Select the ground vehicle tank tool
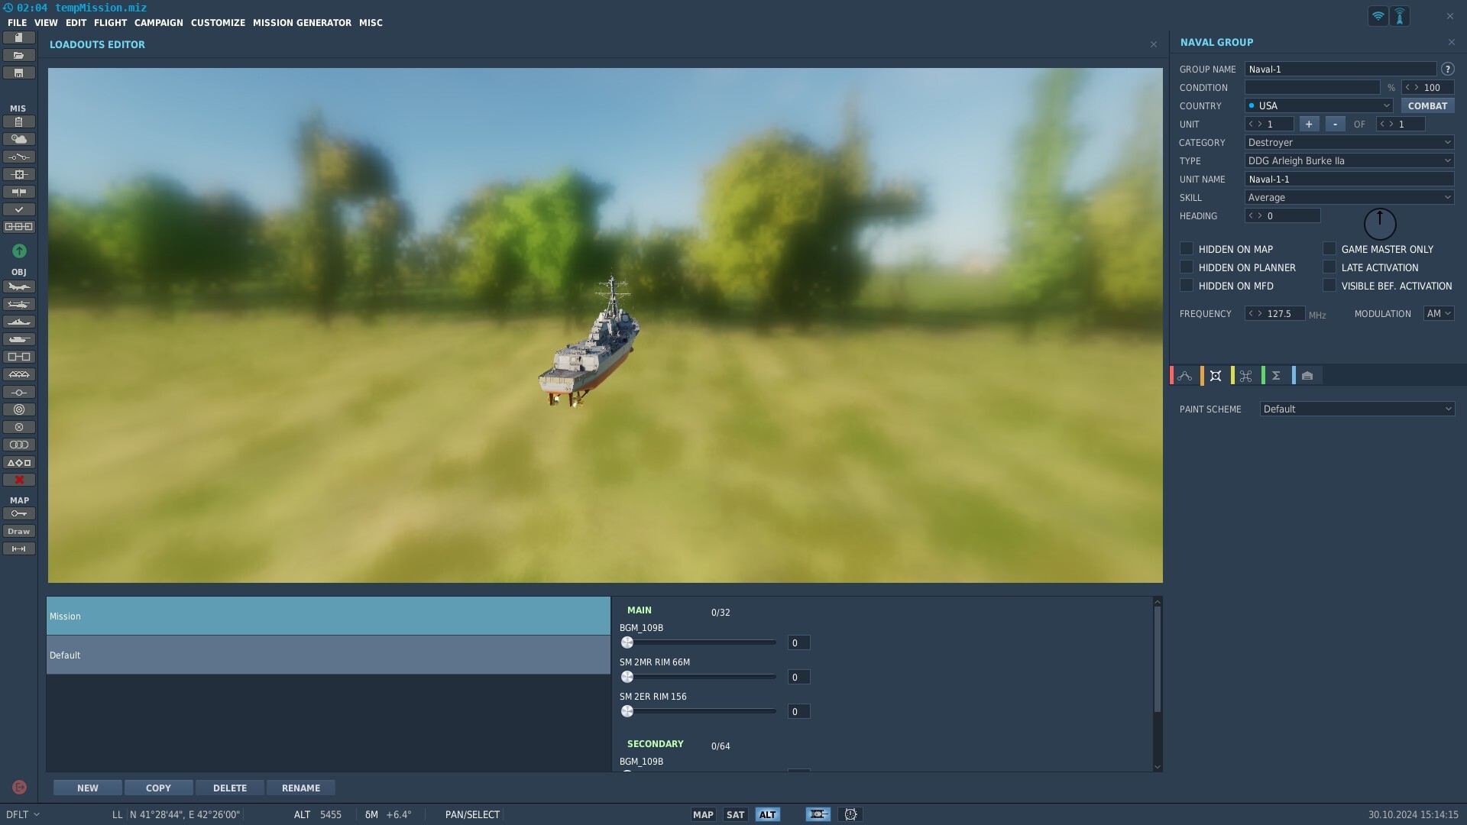 tap(19, 339)
